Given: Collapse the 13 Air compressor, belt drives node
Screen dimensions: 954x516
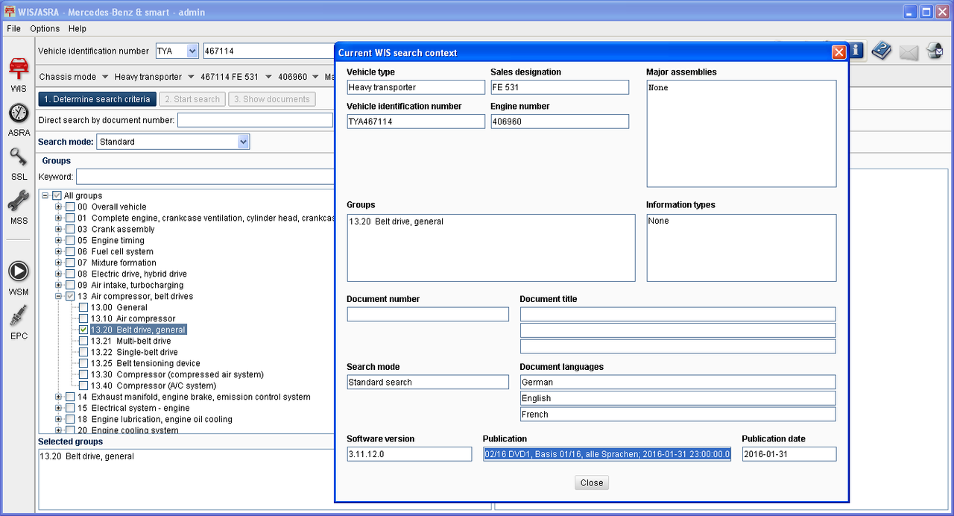Looking at the screenshot, I should pos(58,296).
